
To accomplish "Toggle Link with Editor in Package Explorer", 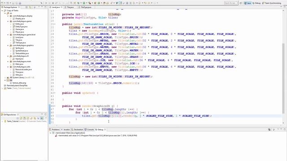I will [30, 7].
